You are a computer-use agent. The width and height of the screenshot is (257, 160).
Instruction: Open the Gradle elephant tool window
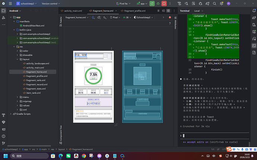pyautogui.click(x=254, y=18)
